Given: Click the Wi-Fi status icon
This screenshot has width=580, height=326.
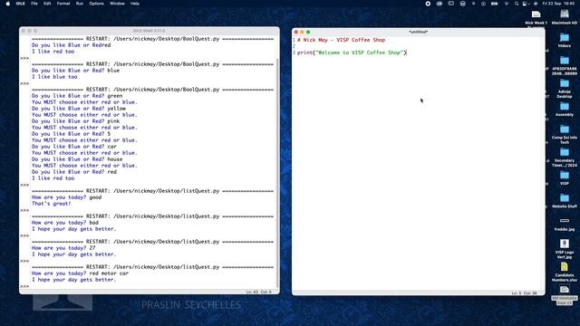Looking at the screenshot, I should (x=507, y=4).
